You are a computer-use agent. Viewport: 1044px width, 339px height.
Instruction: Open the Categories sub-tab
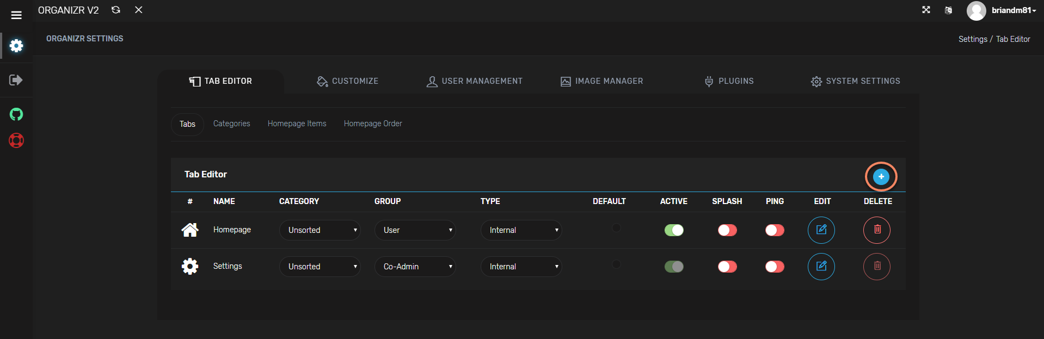tap(232, 124)
